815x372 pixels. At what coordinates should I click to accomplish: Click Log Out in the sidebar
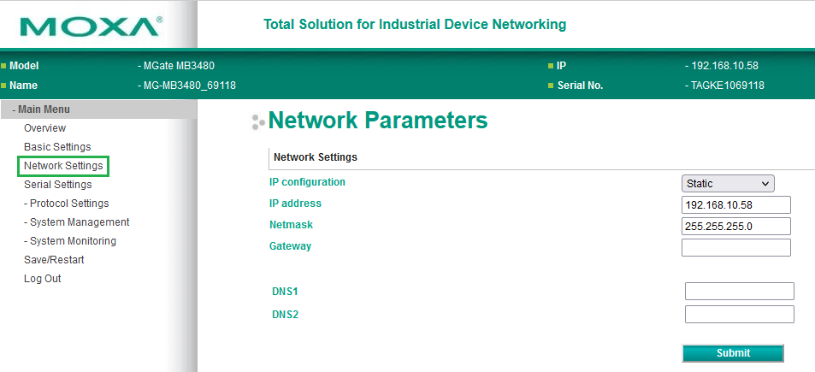(43, 279)
